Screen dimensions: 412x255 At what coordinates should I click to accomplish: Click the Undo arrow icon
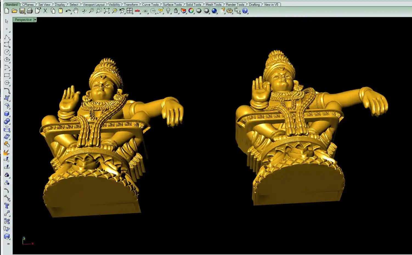coord(68,11)
